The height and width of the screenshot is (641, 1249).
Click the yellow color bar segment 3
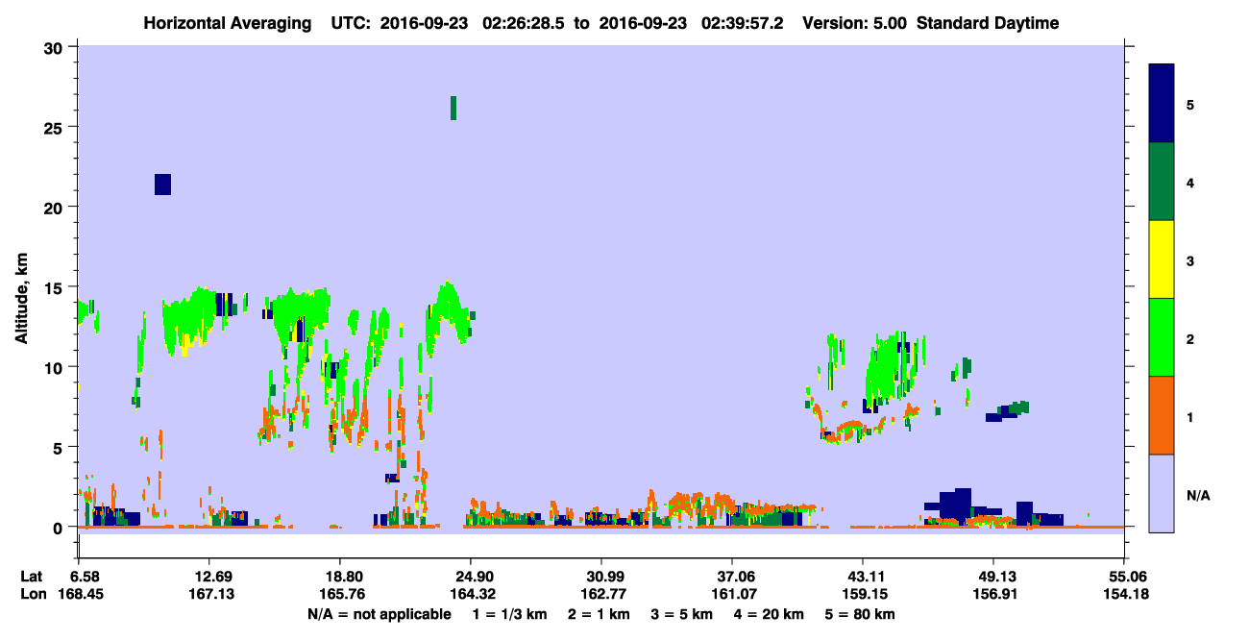(1162, 259)
